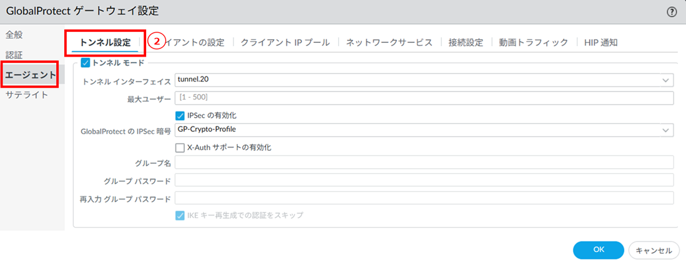Enable X-Auth サポートの有効化 checkbox
The image size is (686, 267).
[x=180, y=148]
